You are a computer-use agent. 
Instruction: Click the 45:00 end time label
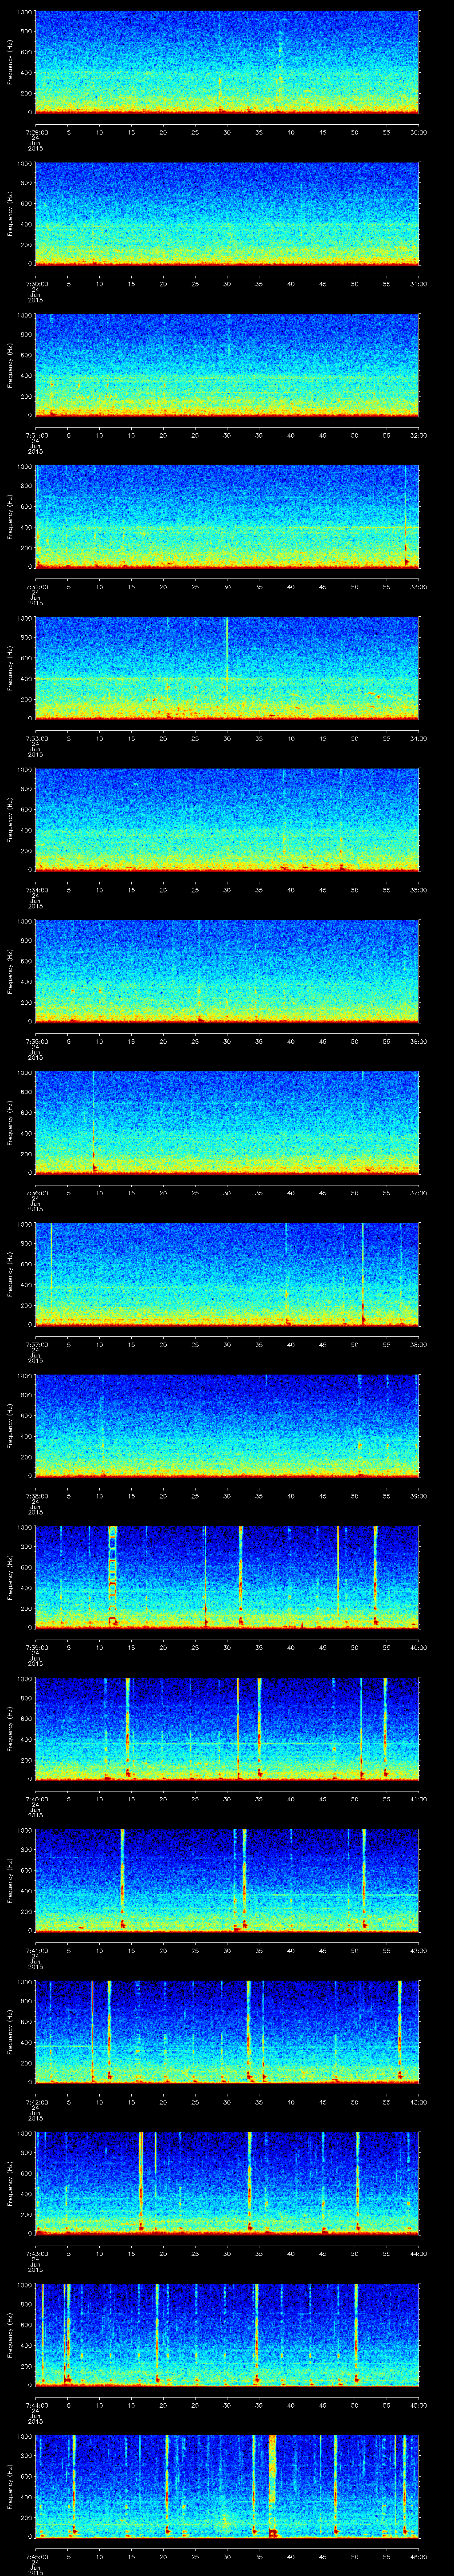tap(419, 2404)
